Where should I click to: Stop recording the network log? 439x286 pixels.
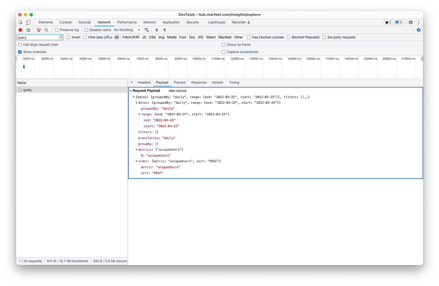click(x=20, y=30)
